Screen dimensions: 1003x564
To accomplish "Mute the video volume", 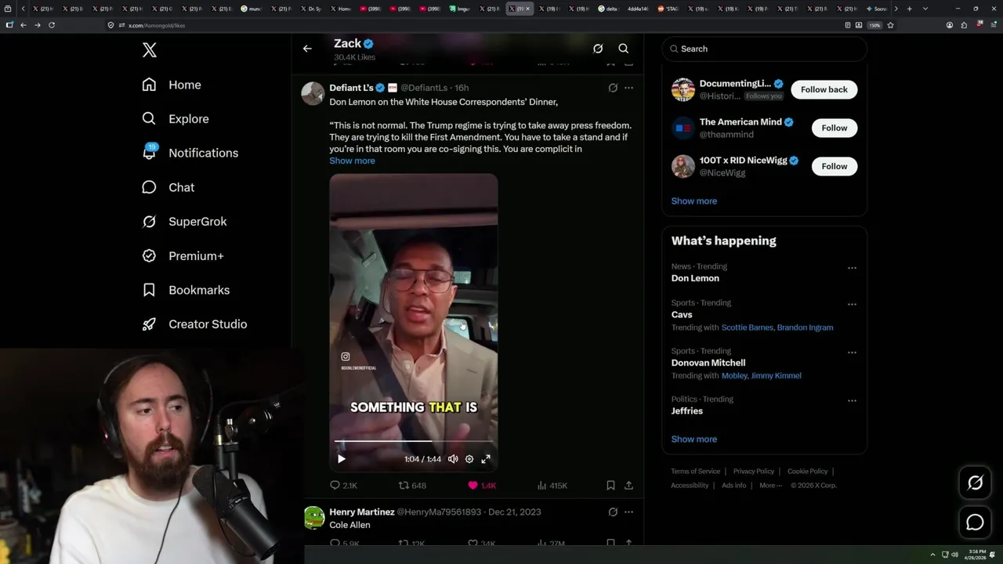I will coord(453,459).
